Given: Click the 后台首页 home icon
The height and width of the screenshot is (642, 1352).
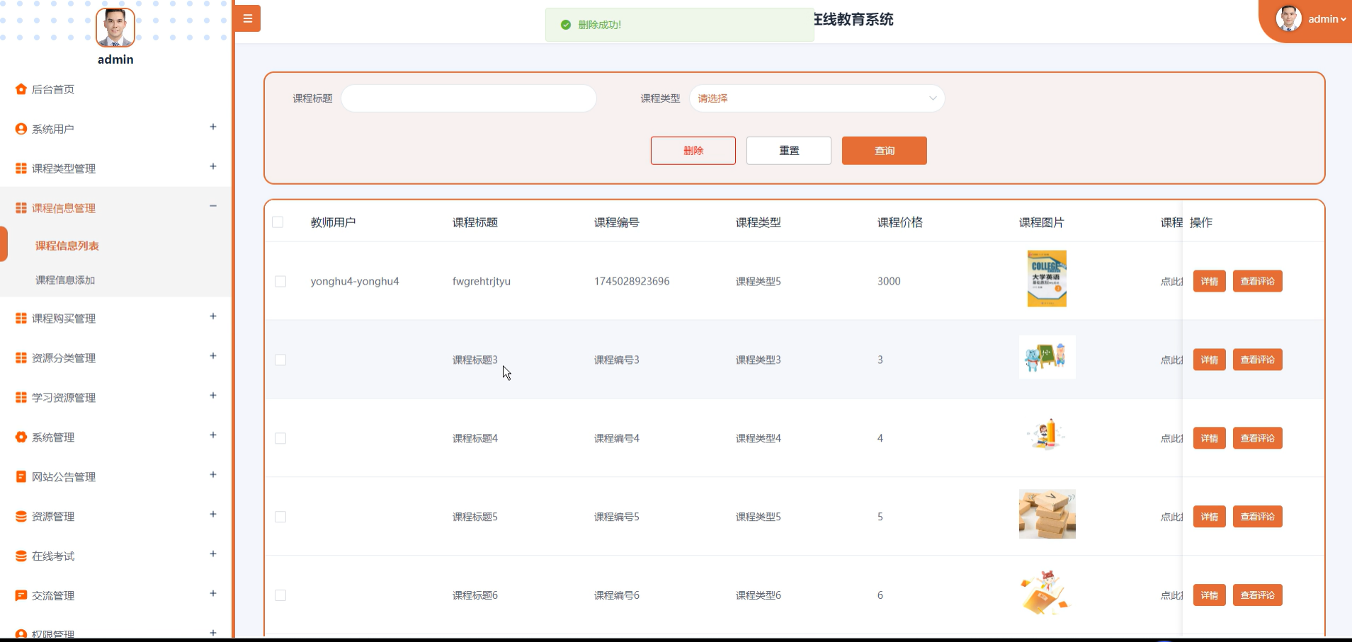Looking at the screenshot, I should click(21, 89).
